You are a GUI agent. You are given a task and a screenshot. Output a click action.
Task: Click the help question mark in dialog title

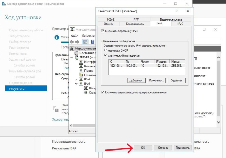pyautogui.click(x=177, y=11)
